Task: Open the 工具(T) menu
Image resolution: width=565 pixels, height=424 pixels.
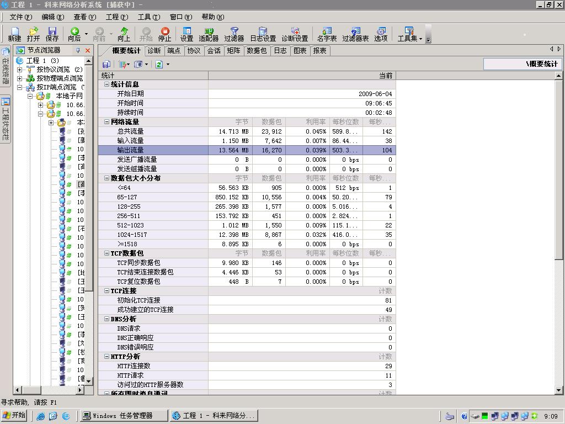Action: point(148,17)
